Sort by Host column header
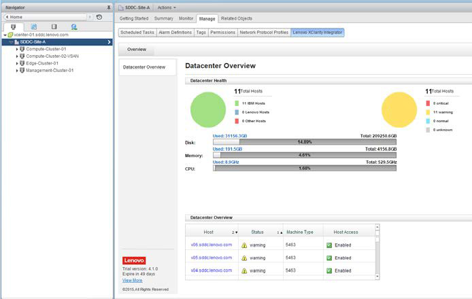This screenshot has height=299, width=472. [208, 232]
